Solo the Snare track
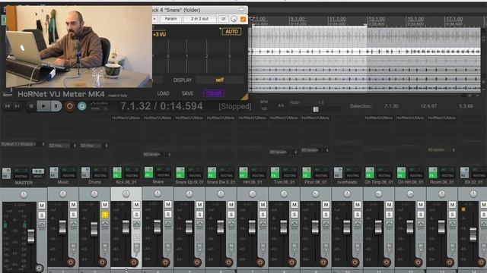The height and width of the screenshot is (273, 487). click(x=168, y=214)
